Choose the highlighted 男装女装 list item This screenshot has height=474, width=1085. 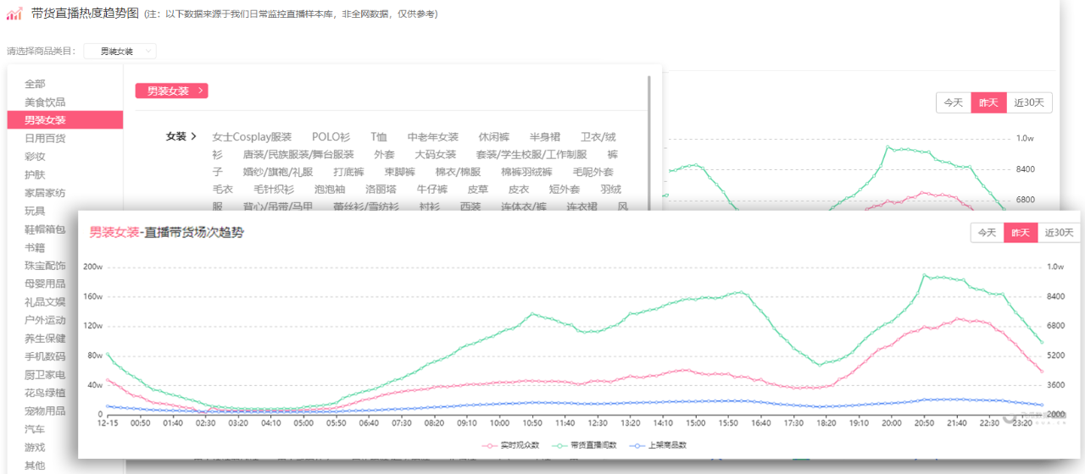(64, 120)
